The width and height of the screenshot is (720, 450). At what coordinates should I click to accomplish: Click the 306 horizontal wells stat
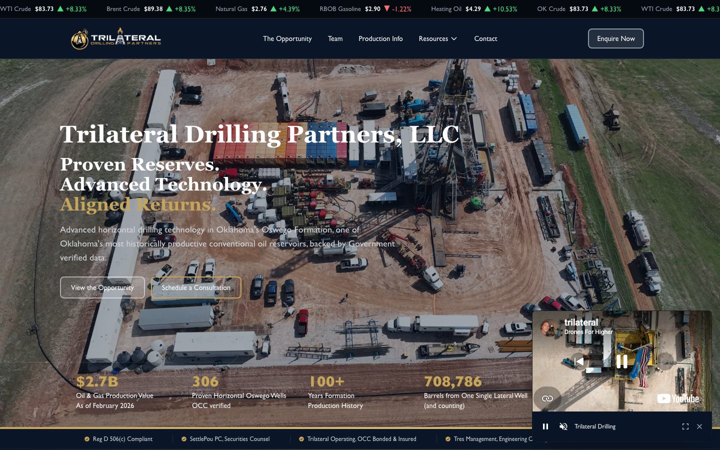point(205,381)
